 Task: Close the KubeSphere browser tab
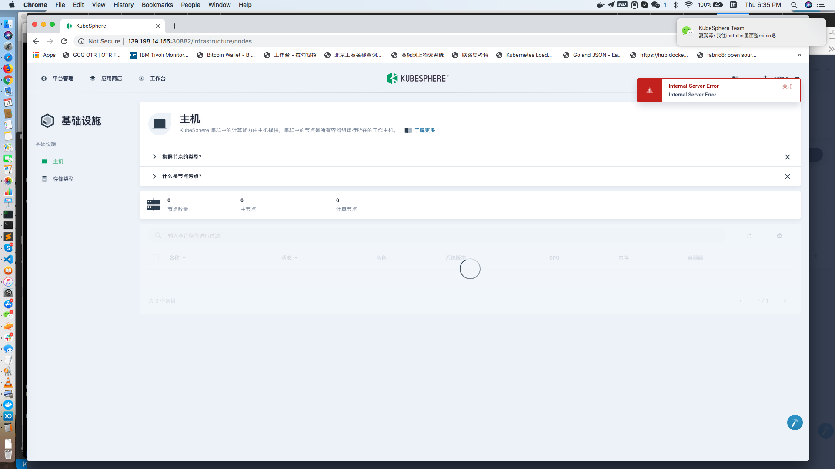point(158,26)
